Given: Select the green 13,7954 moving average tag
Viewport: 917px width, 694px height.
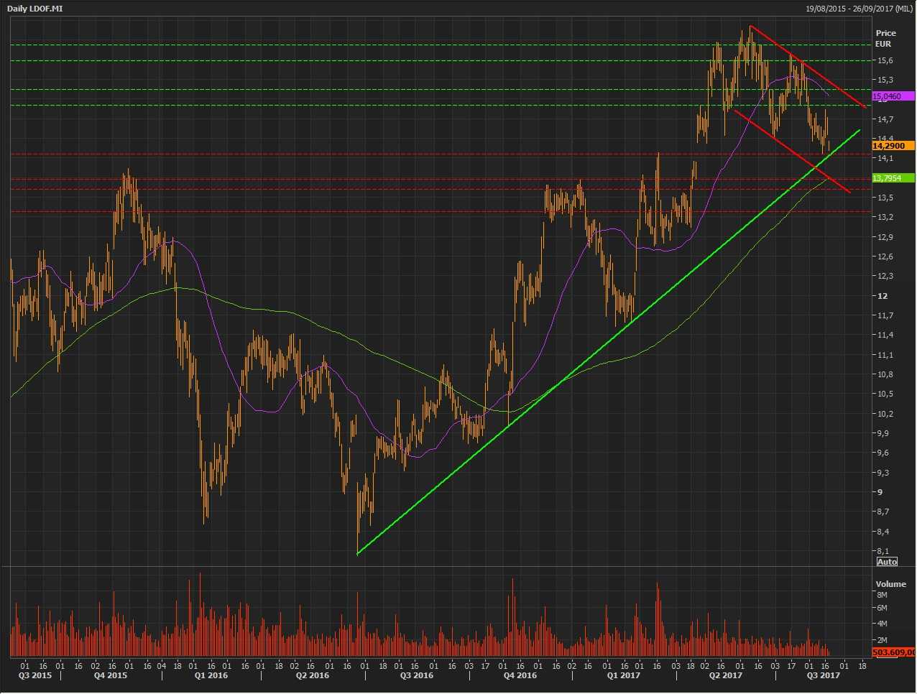Looking at the screenshot, I should [x=893, y=178].
